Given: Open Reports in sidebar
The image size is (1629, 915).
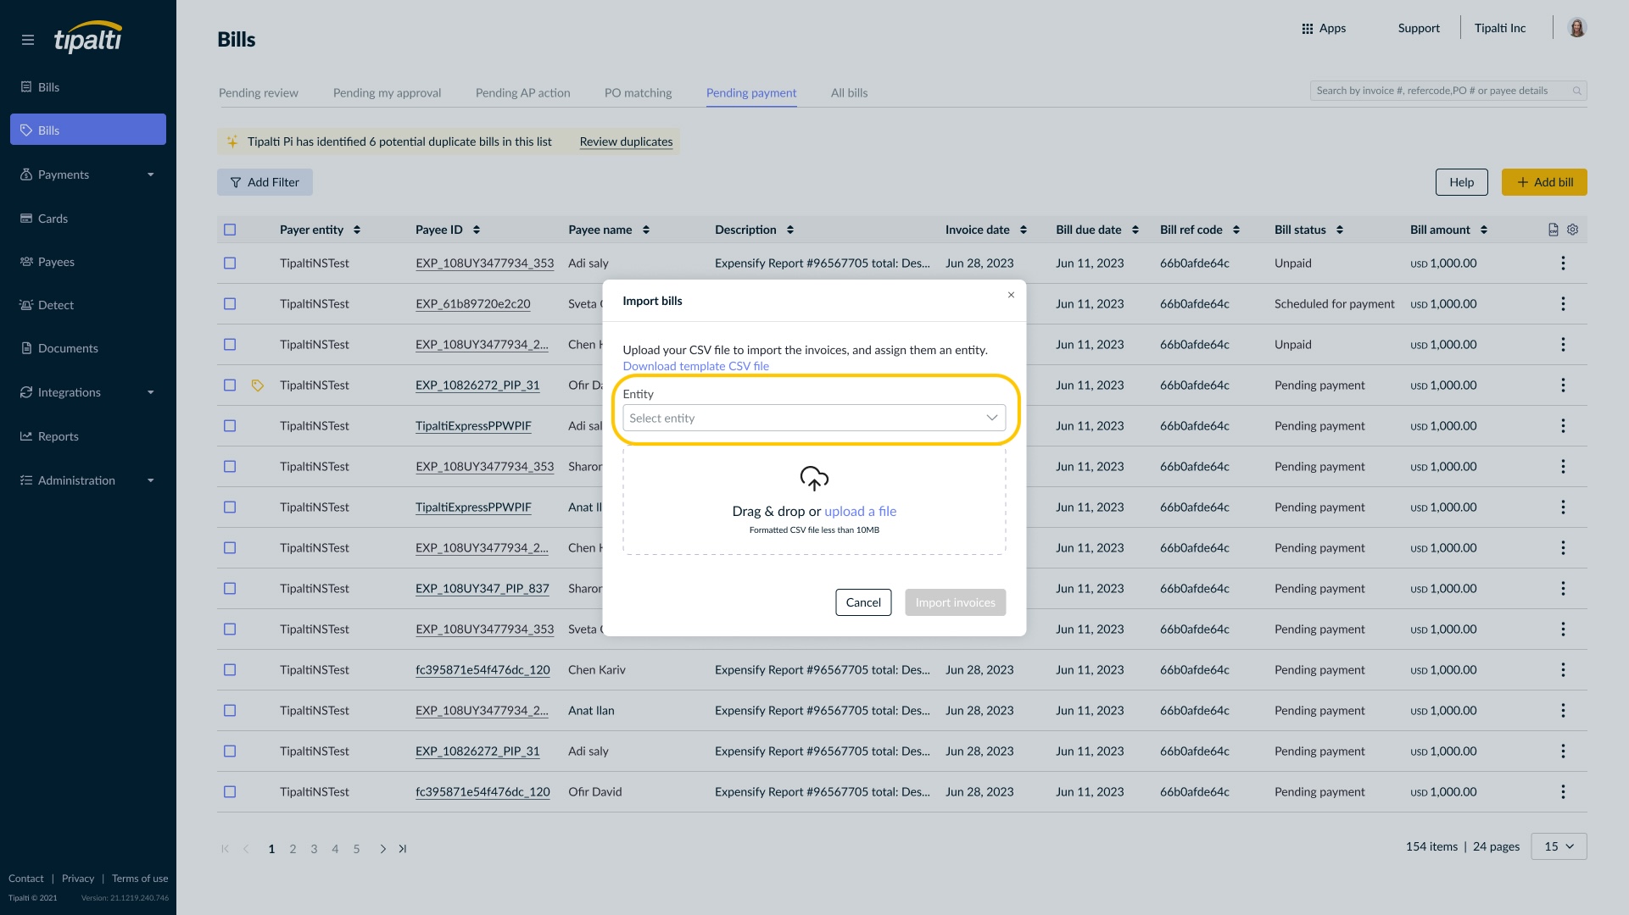Looking at the screenshot, I should pos(59,436).
